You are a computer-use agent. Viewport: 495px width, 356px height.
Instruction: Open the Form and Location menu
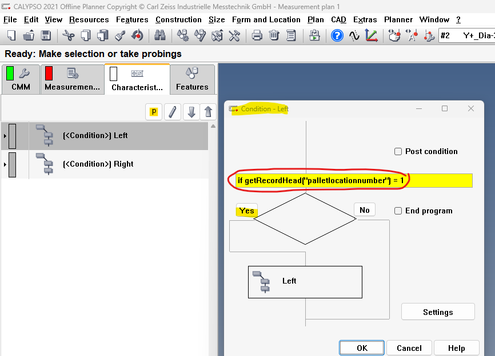click(x=266, y=19)
